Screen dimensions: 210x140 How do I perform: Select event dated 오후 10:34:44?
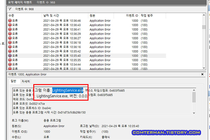pyautogui.click(x=87, y=64)
